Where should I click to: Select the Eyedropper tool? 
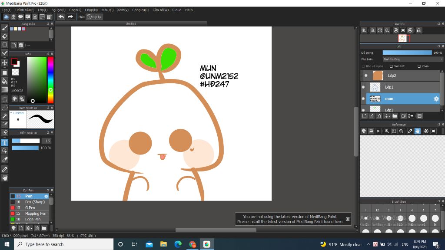coord(4,169)
